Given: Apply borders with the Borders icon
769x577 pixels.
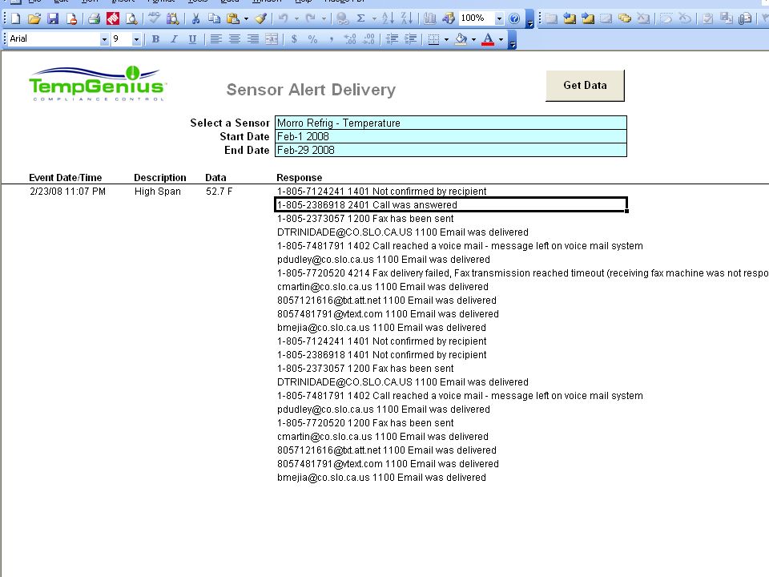Looking at the screenshot, I should coord(433,39).
